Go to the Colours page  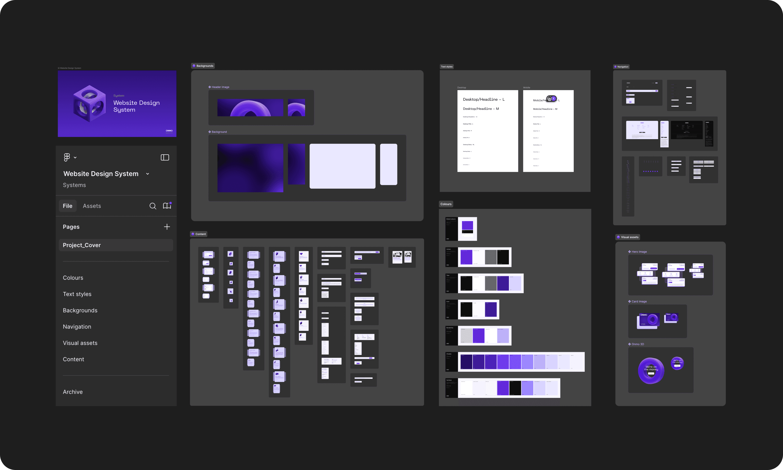[73, 278]
